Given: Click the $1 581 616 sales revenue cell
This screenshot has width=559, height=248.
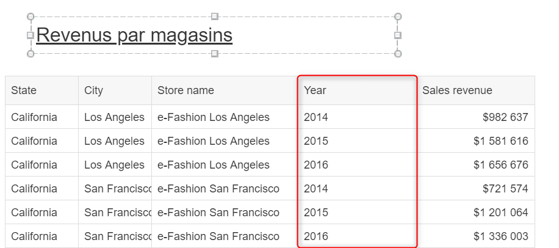Looking at the screenshot, I should coord(500,141).
